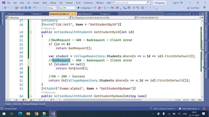Click the Save All toolbar icon
This screenshot has width=209, height=117.
[29, 8]
